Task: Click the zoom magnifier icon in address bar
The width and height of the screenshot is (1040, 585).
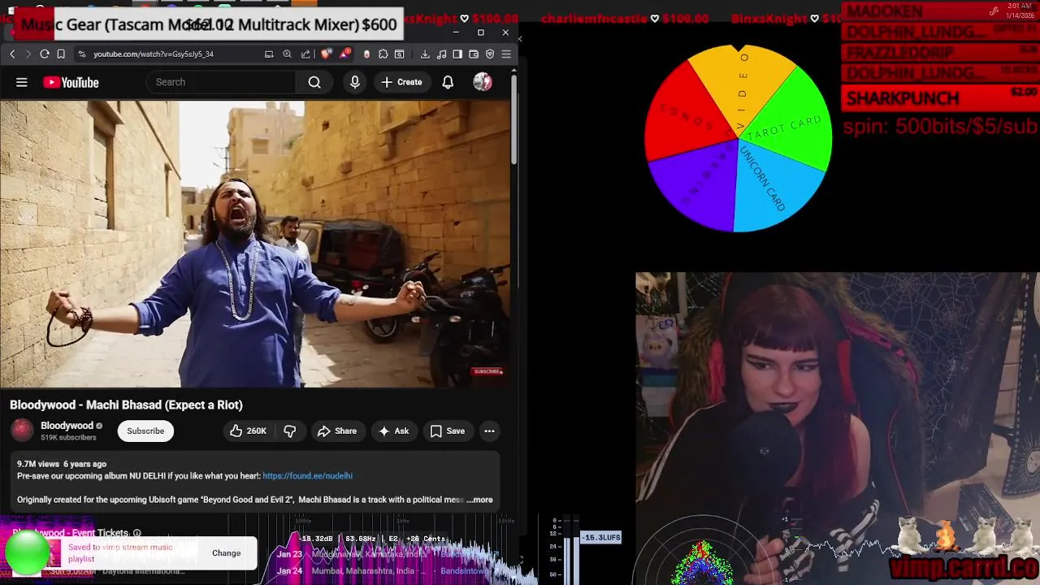Action: 287,54
